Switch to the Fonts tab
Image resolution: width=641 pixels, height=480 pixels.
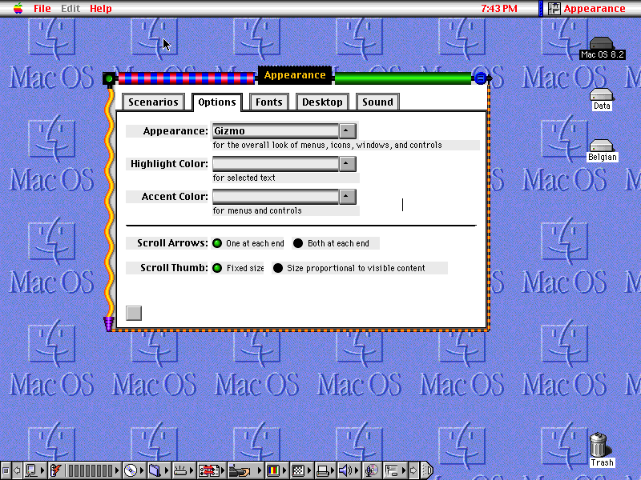click(269, 102)
